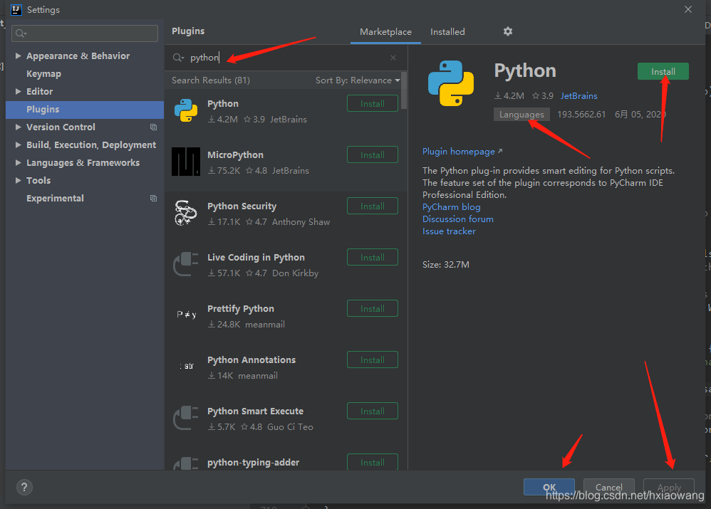The width and height of the screenshot is (711, 509).
Task: Expand the Tools settings group
Action: coord(18,180)
